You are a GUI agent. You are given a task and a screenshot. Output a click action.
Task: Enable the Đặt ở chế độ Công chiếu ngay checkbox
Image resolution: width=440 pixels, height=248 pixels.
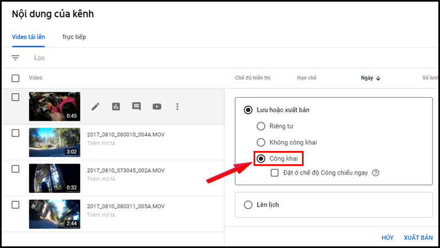tap(276, 173)
